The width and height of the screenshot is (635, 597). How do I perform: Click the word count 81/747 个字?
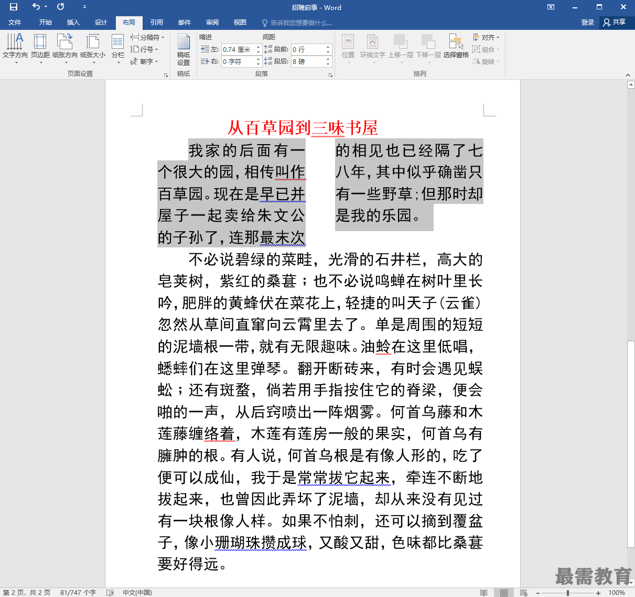click(x=78, y=592)
